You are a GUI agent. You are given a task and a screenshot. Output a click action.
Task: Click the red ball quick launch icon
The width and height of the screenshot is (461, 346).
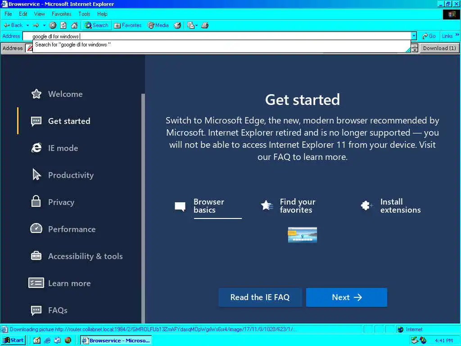pyautogui.click(x=68, y=341)
